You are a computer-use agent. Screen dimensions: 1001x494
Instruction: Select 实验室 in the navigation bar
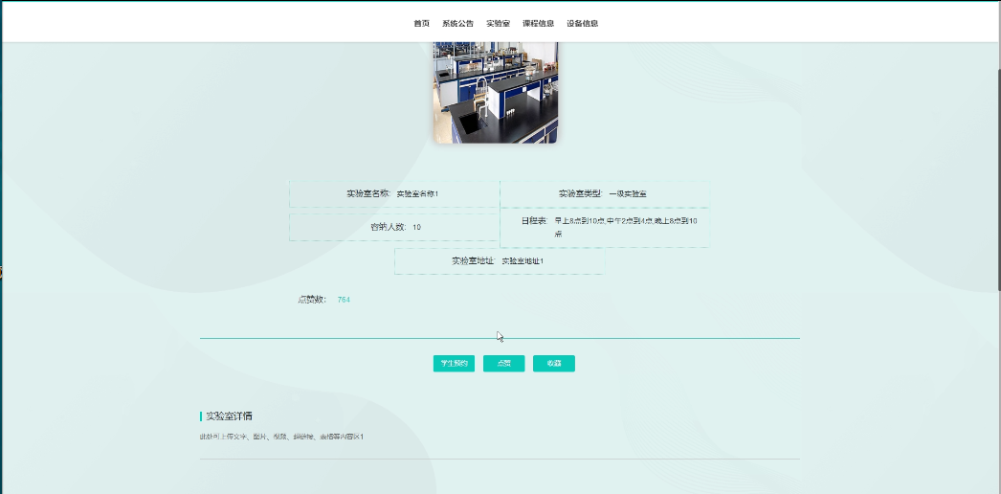point(498,24)
